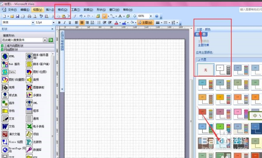Select the Web 服务 shape icon

(x=5, y=64)
